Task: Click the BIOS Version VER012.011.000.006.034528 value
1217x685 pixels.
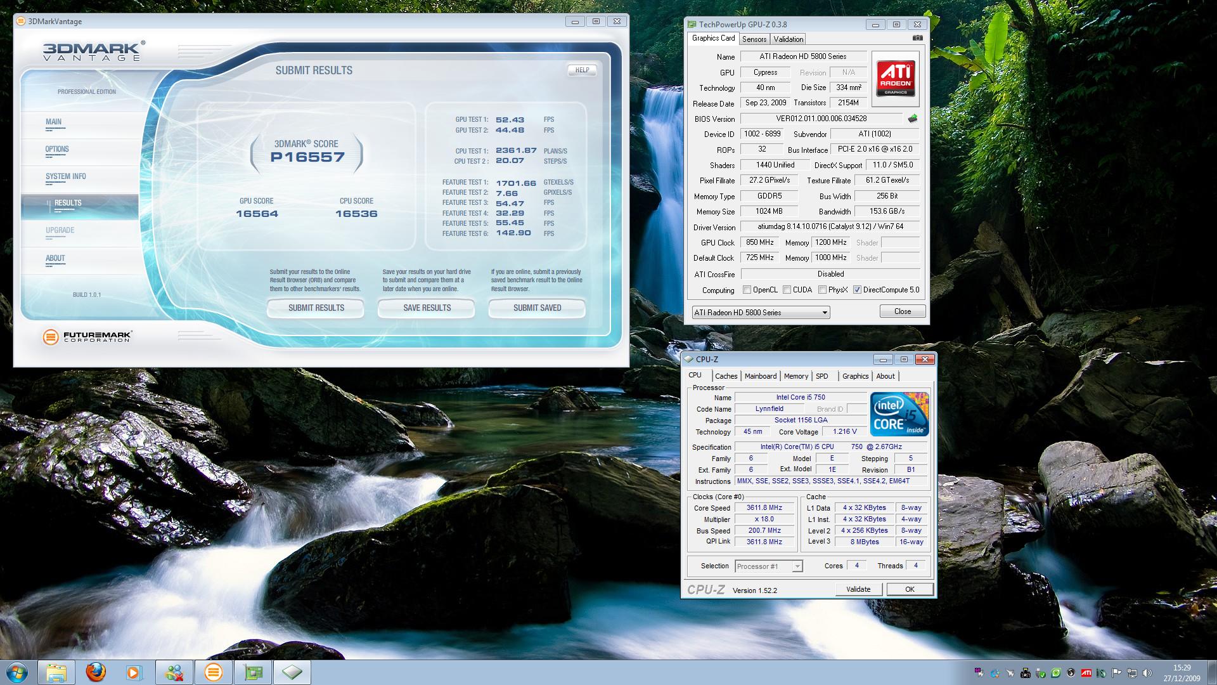Action: pos(821,119)
